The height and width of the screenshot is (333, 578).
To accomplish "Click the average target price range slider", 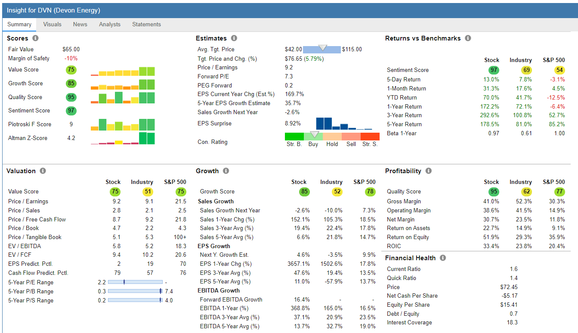I will [322, 49].
